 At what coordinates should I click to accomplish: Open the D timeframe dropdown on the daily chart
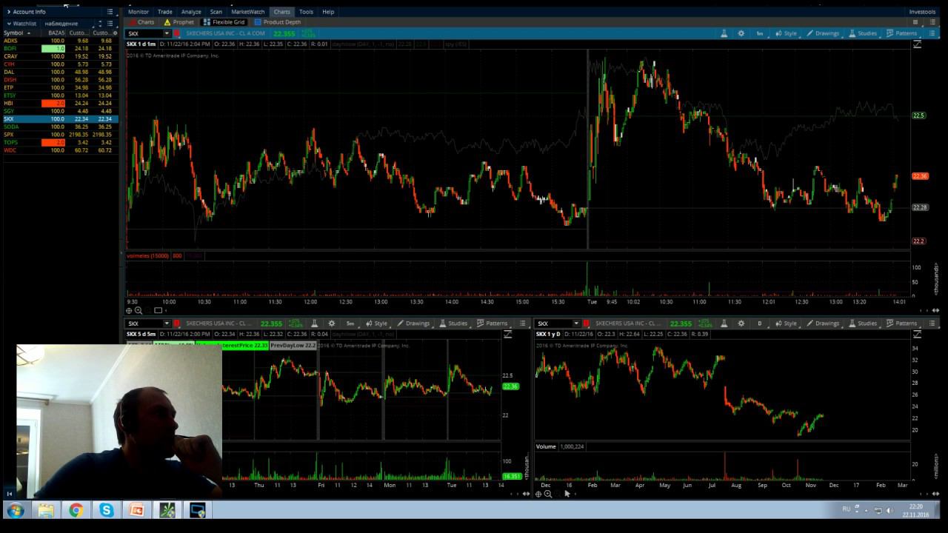760,324
